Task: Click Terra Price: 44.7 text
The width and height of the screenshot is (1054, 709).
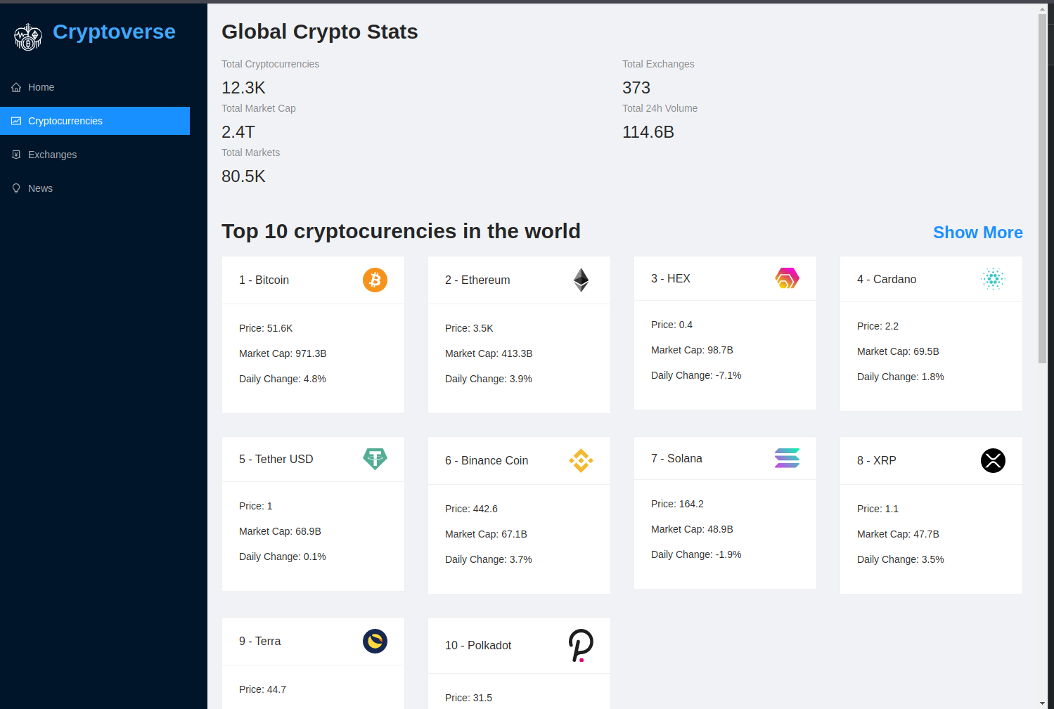Action: click(262, 689)
